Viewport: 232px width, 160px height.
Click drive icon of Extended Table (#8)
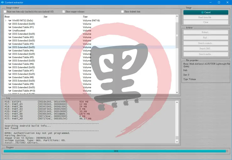tap(10, 77)
